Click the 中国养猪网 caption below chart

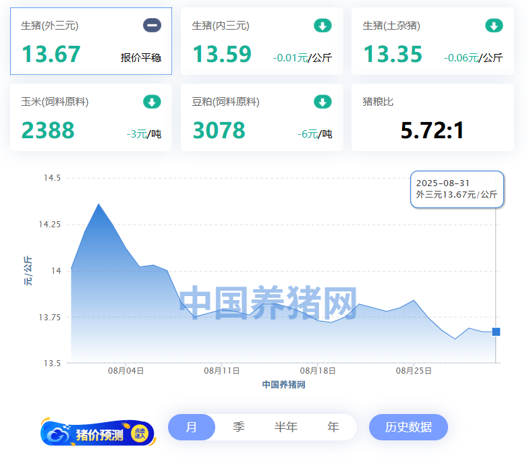click(x=283, y=384)
